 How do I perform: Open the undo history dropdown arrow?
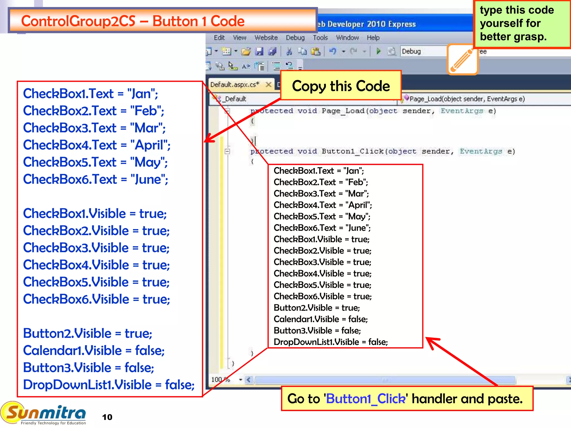click(x=343, y=52)
